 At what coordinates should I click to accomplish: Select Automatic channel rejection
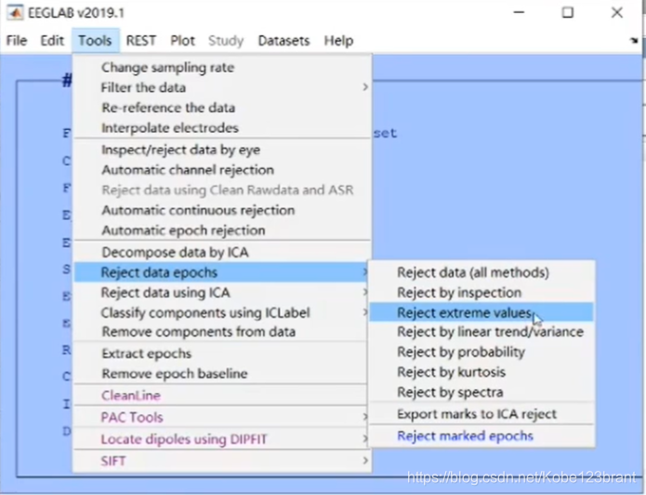point(222,170)
